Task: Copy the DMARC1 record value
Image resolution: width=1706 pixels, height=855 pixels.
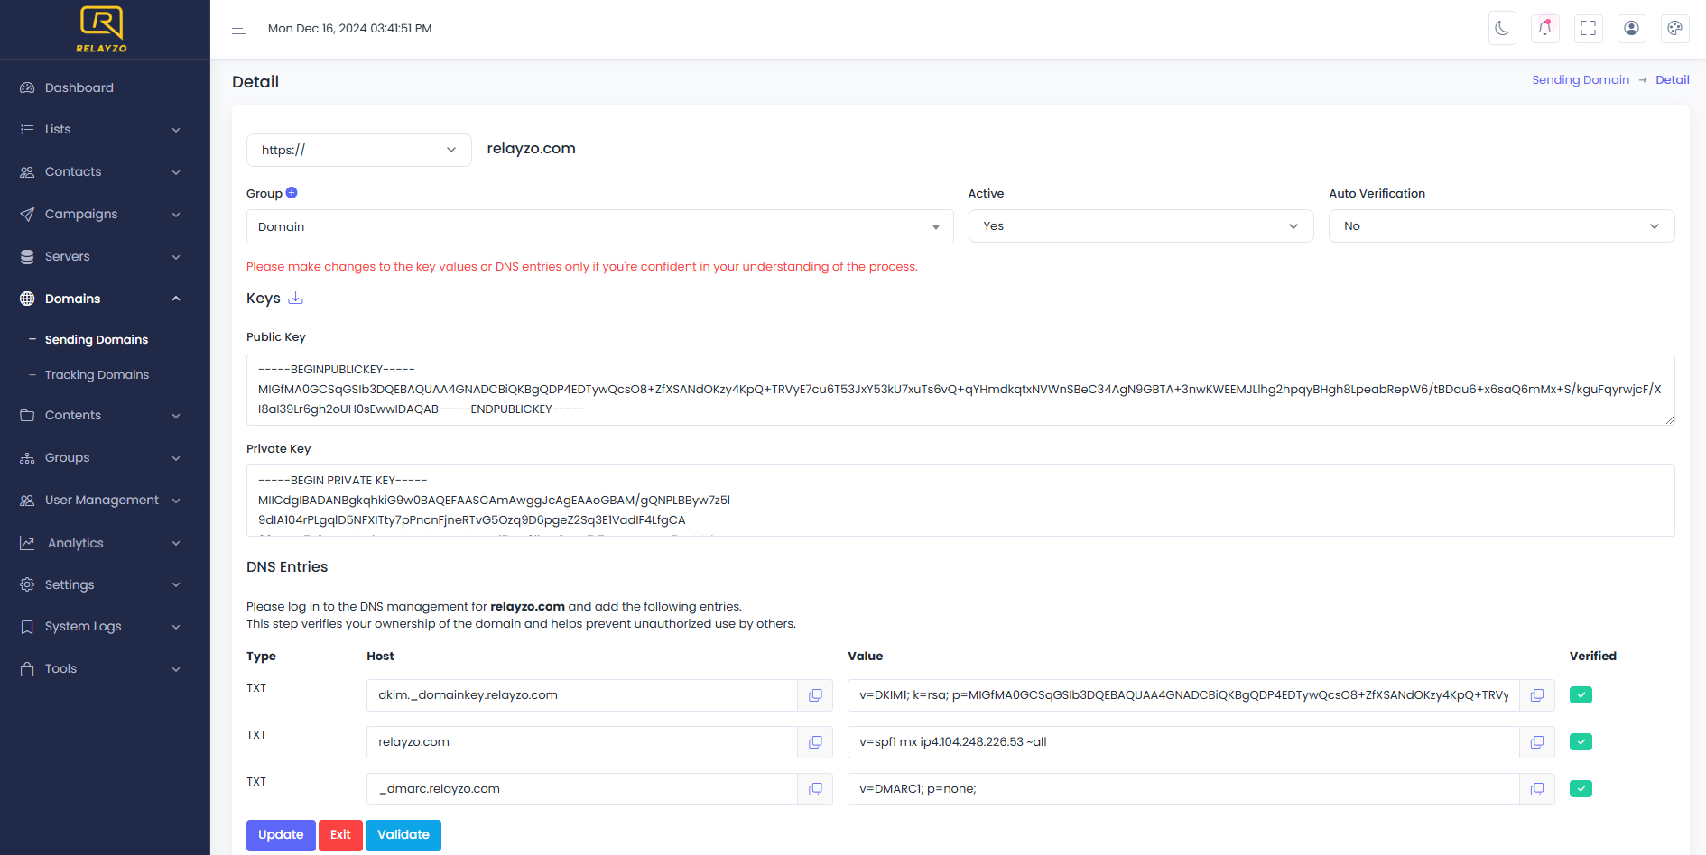Action: click(1537, 789)
